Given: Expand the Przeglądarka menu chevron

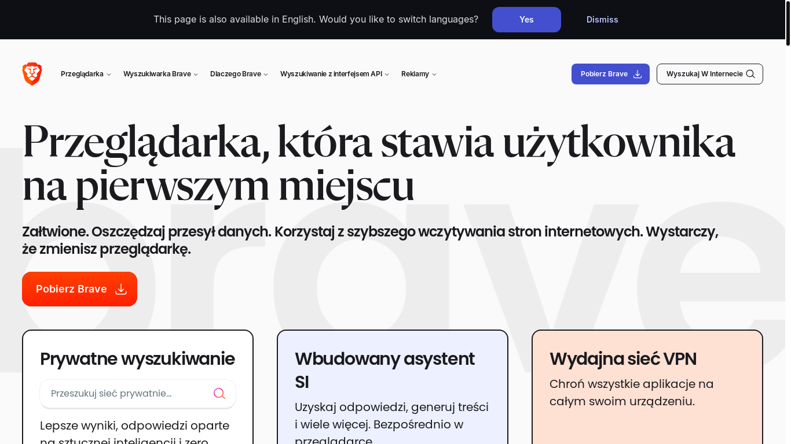Looking at the screenshot, I should click(109, 75).
